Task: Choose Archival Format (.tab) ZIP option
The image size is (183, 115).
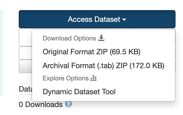Action: [x=103, y=66]
